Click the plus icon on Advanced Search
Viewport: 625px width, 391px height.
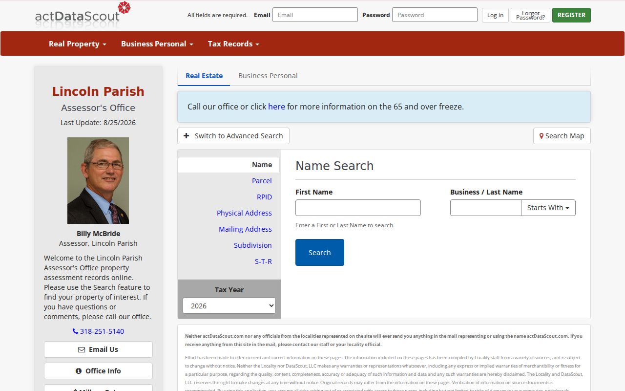tap(187, 136)
